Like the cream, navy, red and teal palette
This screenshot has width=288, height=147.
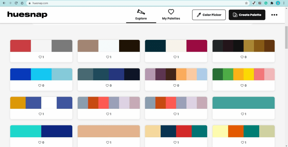[x=175, y=142]
